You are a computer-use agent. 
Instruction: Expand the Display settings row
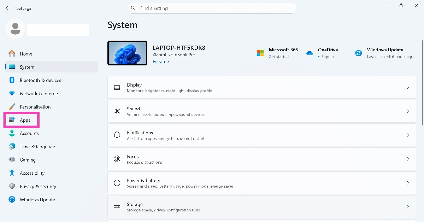click(408, 87)
